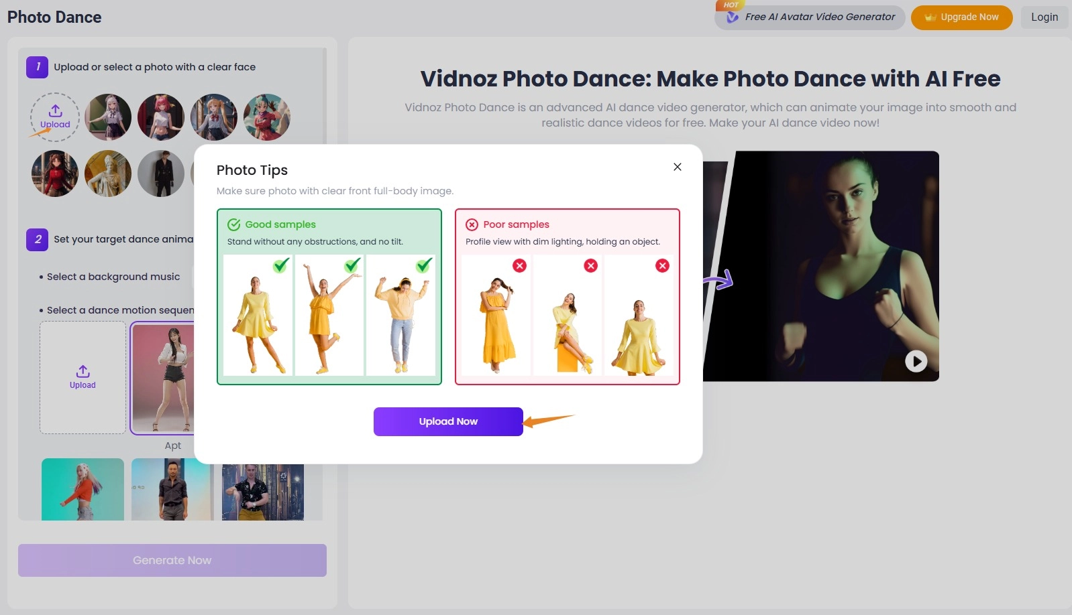Click the Good samples check icon

click(x=234, y=224)
